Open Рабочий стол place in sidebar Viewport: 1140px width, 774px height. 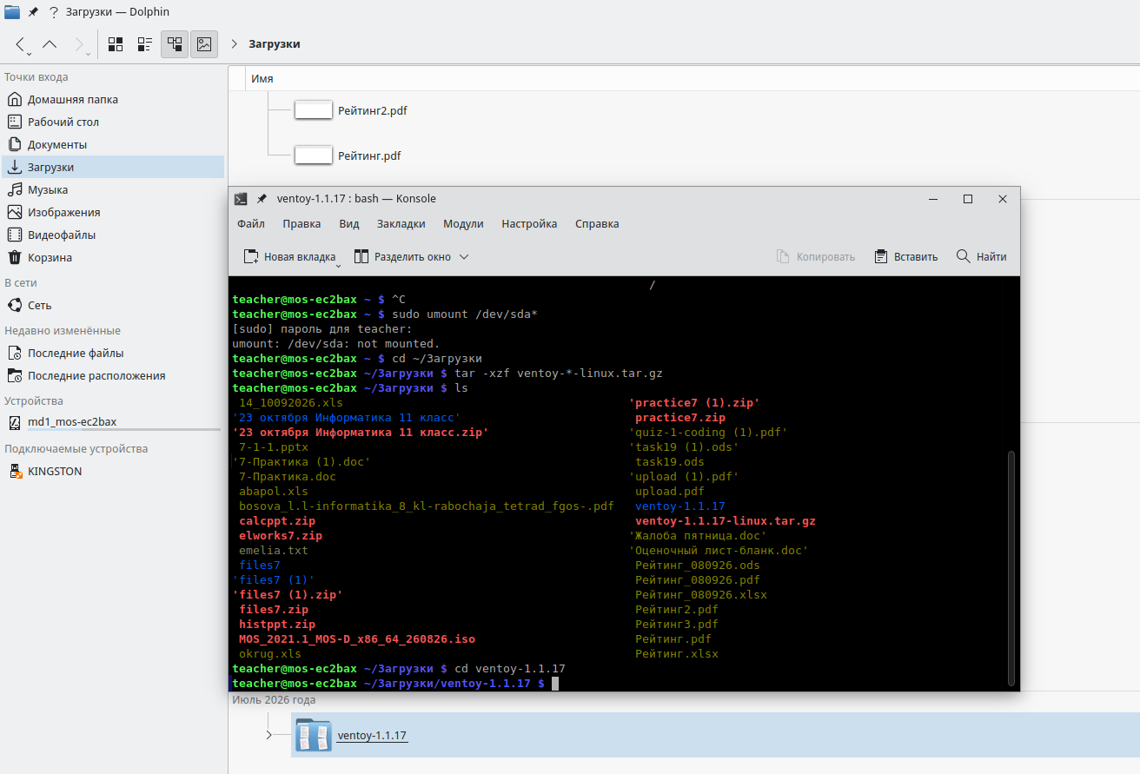(113, 122)
